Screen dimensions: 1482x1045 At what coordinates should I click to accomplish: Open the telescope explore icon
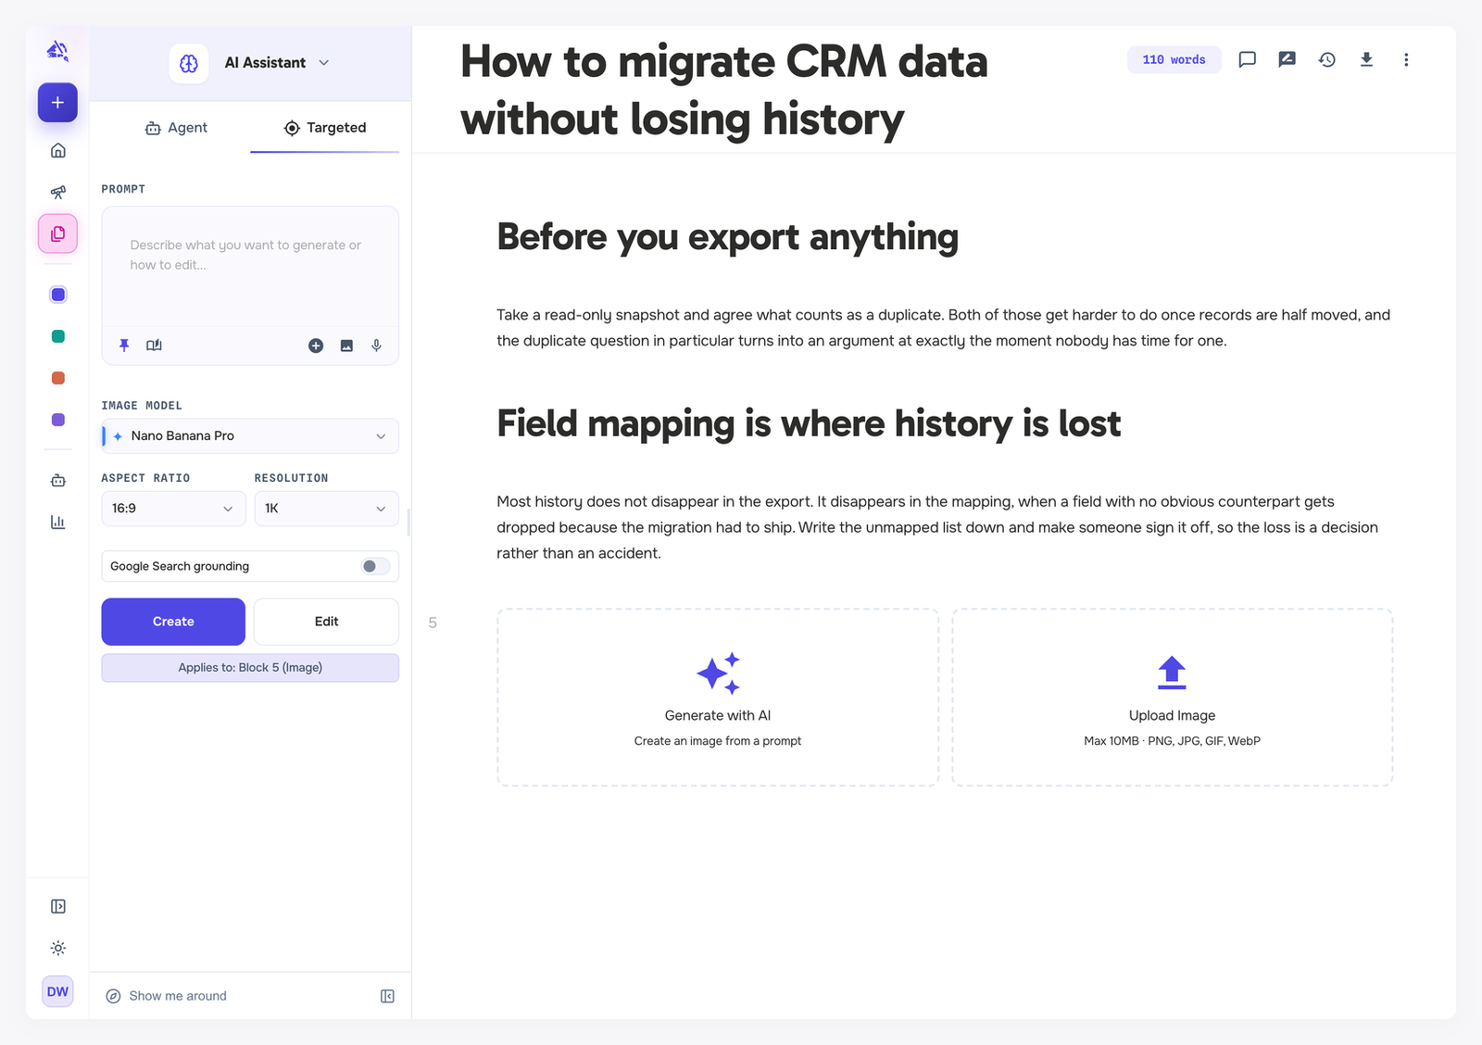pyautogui.click(x=57, y=192)
